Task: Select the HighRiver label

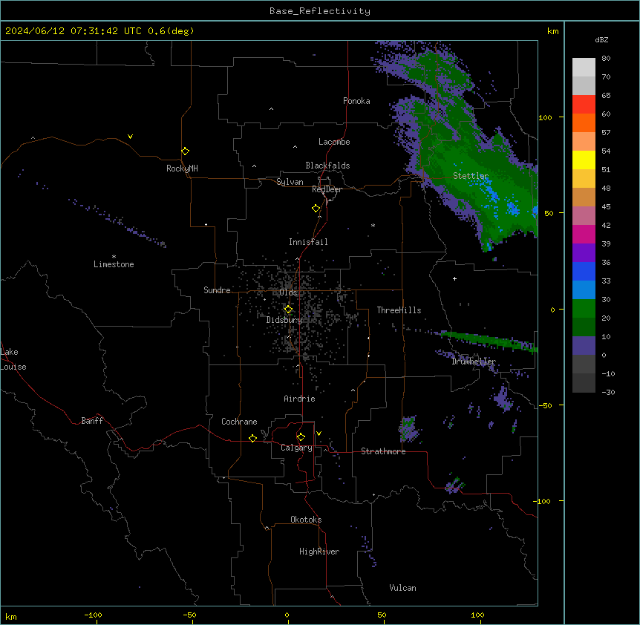Action: (x=319, y=552)
